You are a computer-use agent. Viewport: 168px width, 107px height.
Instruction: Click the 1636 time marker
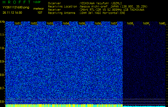(98, 23)
